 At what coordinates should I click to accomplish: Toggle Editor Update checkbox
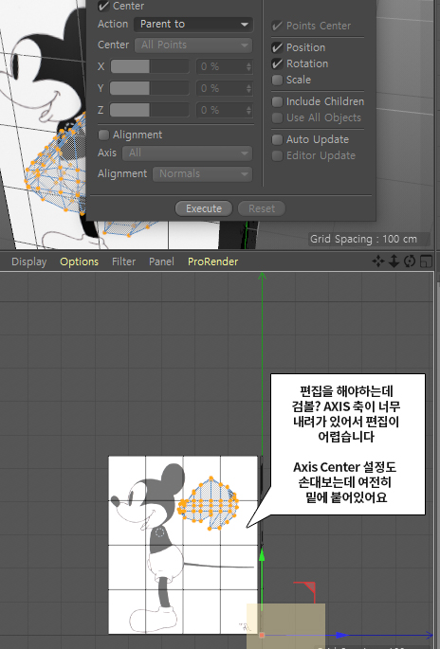[x=277, y=155]
